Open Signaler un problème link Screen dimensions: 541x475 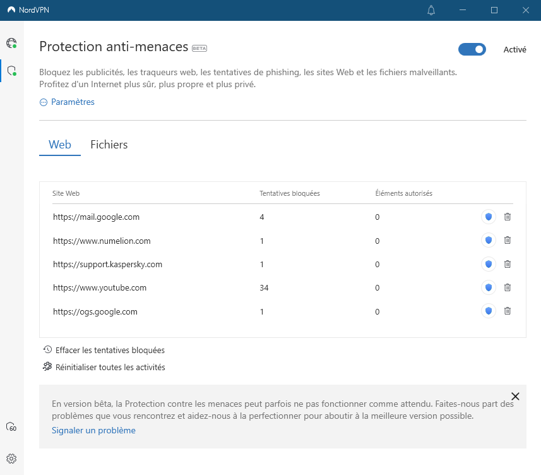pyautogui.click(x=93, y=430)
